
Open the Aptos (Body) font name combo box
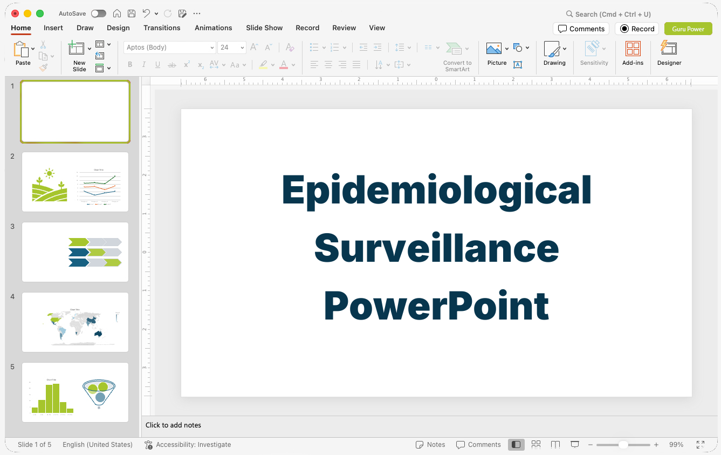coord(170,47)
